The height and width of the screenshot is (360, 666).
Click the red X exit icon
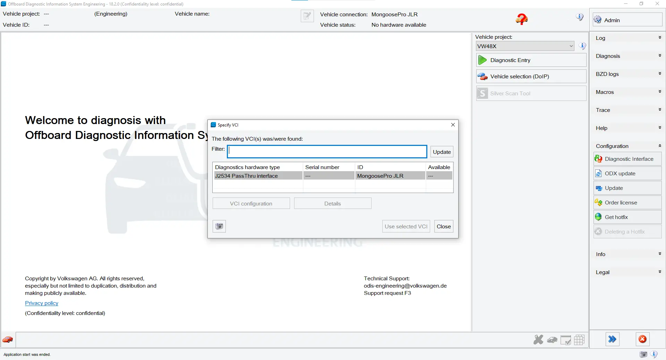click(642, 339)
